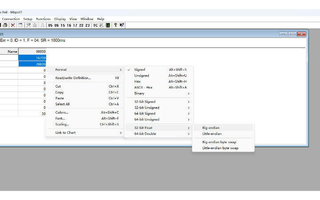Screen dimensions: 320x200
Task: Click the Name column header
Action: pos(9,52)
